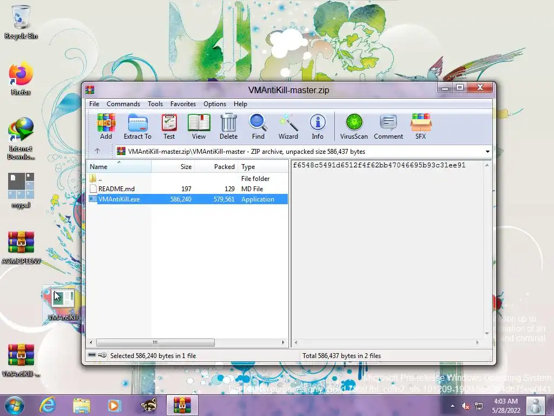
Task: Click the network tray icon
Action: point(479,406)
